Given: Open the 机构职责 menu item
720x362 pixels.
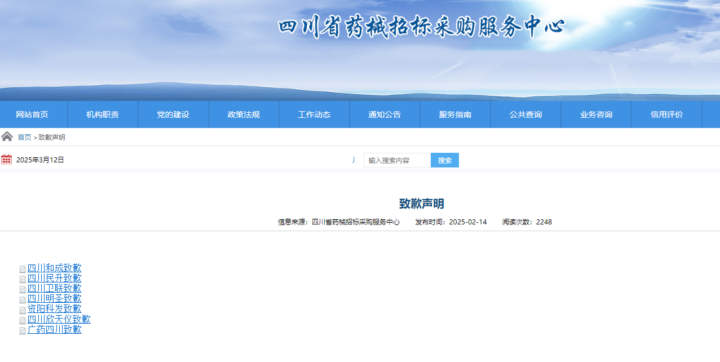Looking at the screenshot, I should [x=103, y=114].
